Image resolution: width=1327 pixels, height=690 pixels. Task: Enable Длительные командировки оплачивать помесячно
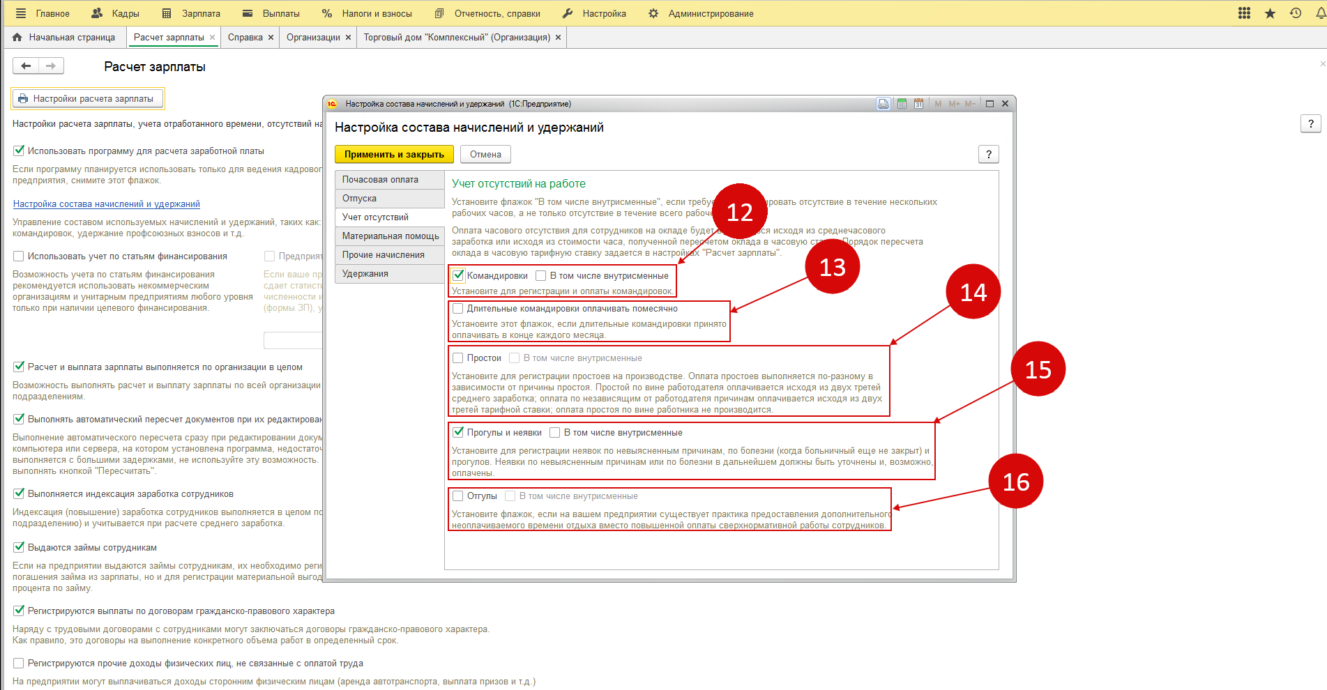coord(458,309)
